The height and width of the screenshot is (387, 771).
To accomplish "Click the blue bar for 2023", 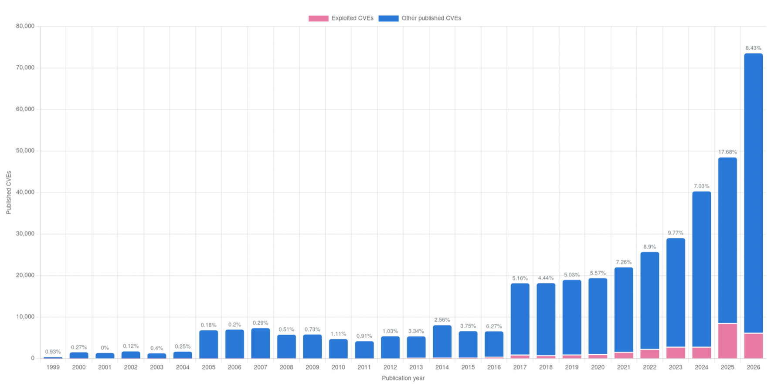I will click(676, 293).
